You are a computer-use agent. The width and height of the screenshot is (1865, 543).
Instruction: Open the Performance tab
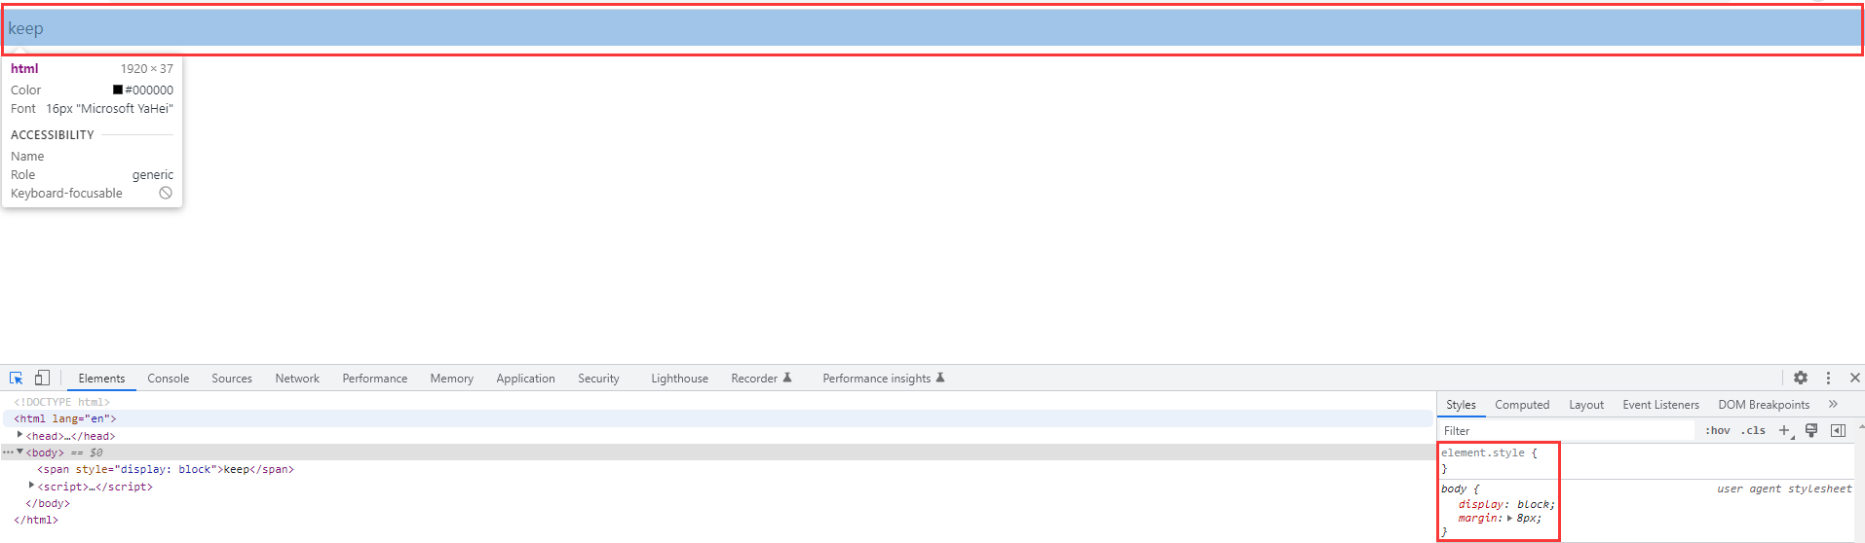374,379
